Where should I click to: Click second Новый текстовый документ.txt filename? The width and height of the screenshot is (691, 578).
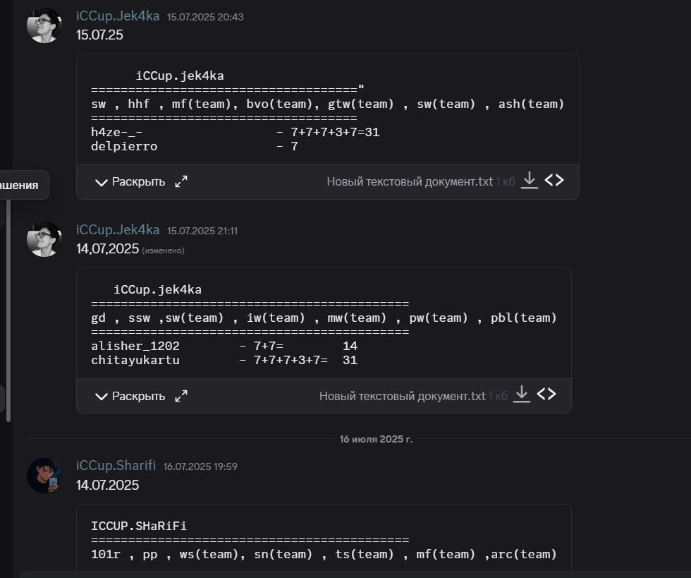(402, 396)
